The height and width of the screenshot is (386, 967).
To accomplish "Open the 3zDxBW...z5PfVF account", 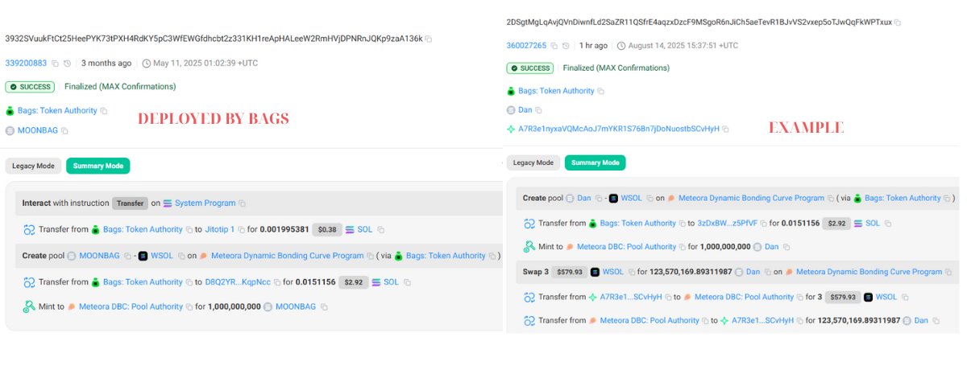I will 728,224.
